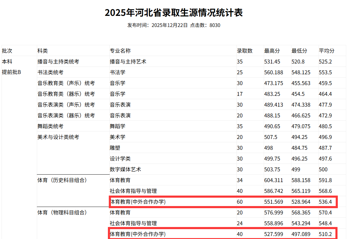This screenshot has width=348, height=239.
Task: Click the lowest score 548.125
Action: point(301,72)
